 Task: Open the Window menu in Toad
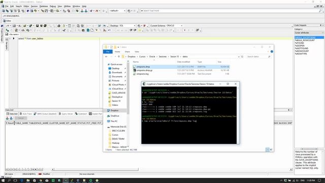76,6
